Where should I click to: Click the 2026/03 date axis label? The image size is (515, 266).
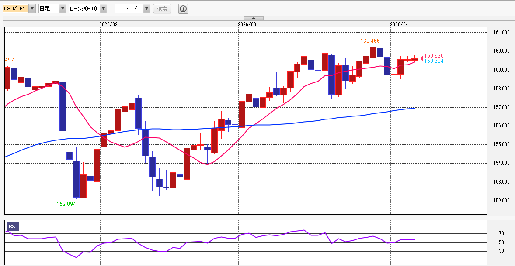(x=247, y=24)
